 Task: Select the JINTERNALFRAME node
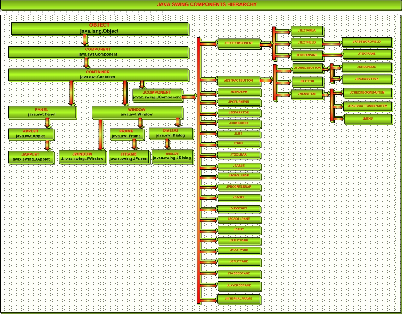pyautogui.click(x=239, y=299)
